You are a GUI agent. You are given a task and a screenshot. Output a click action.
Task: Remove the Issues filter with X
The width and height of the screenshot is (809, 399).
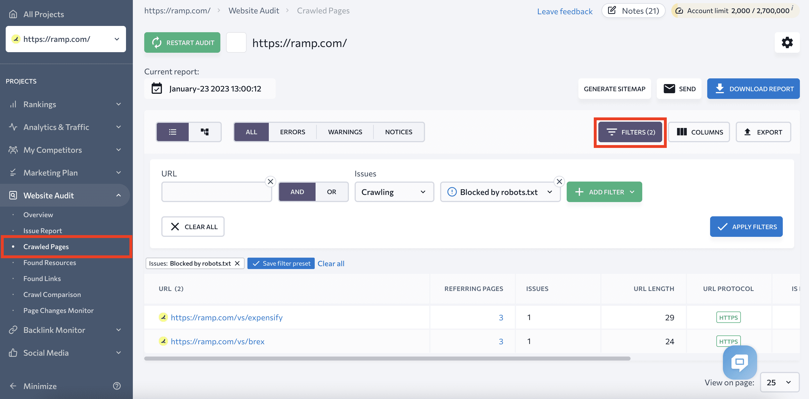559,182
